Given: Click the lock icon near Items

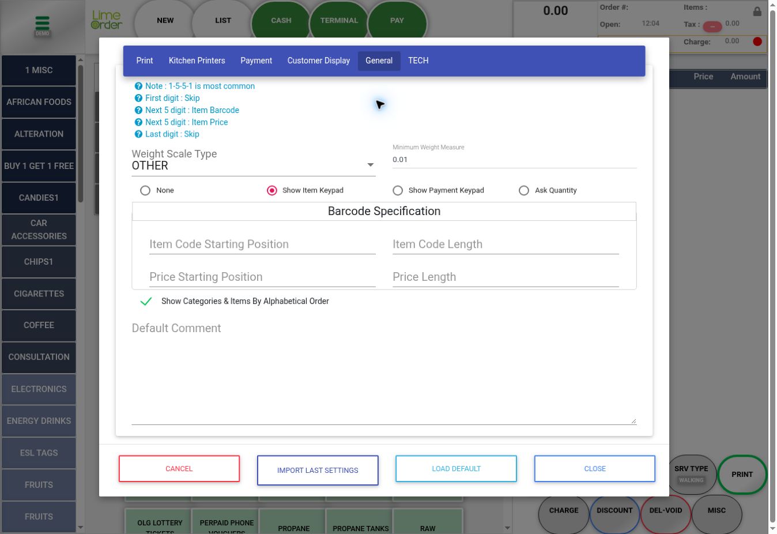Looking at the screenshot, I should point(757,12).
